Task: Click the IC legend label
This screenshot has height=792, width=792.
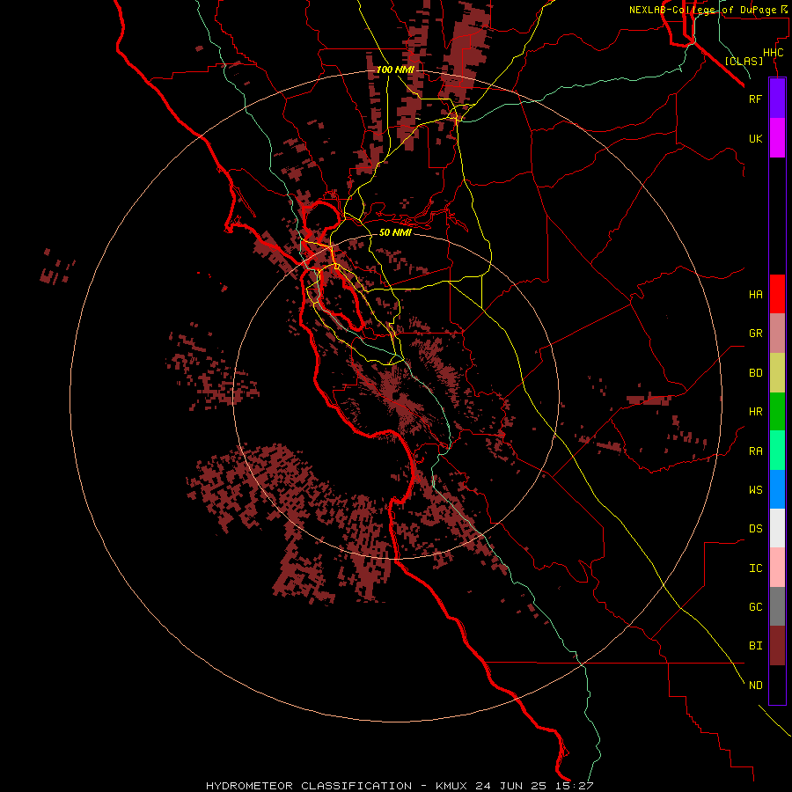Action: pyautogui.click(x=755, y=568)
